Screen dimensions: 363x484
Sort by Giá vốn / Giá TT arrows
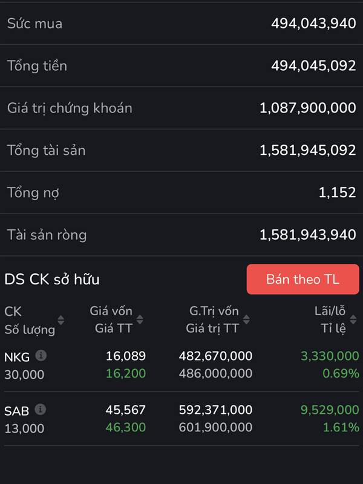140,319
